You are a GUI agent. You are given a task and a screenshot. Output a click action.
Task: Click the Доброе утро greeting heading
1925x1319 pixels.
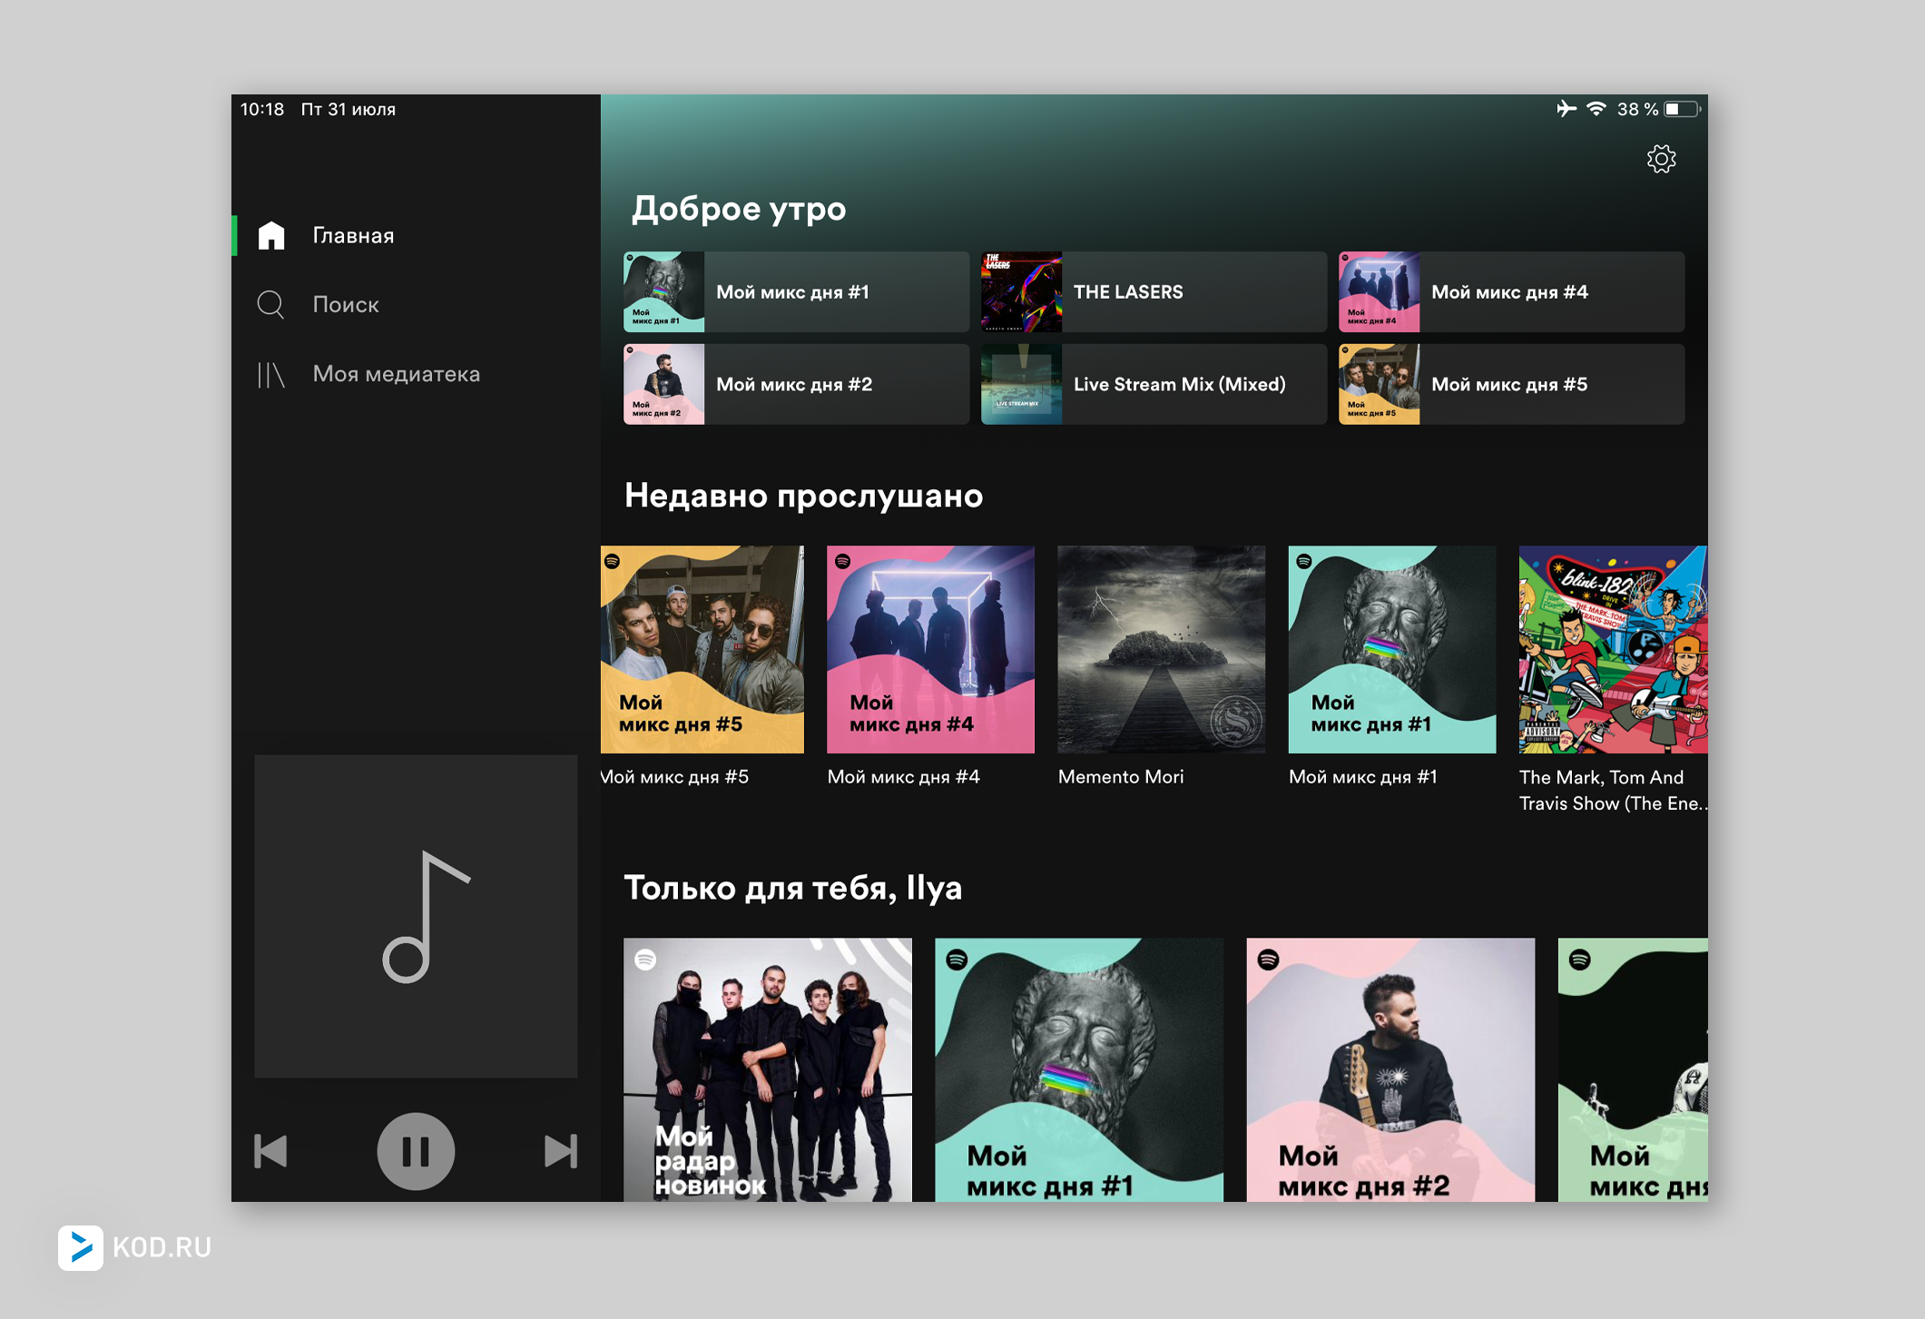pyautogui.click(x=739, y=208)
